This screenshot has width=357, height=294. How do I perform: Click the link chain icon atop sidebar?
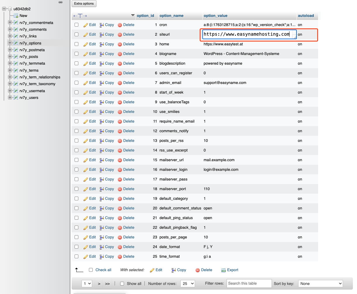pyautogui.click(x=61, y=2)
